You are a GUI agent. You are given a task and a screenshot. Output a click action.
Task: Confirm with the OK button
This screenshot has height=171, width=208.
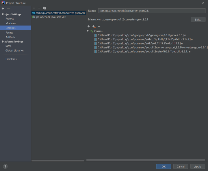coord(164,166)
